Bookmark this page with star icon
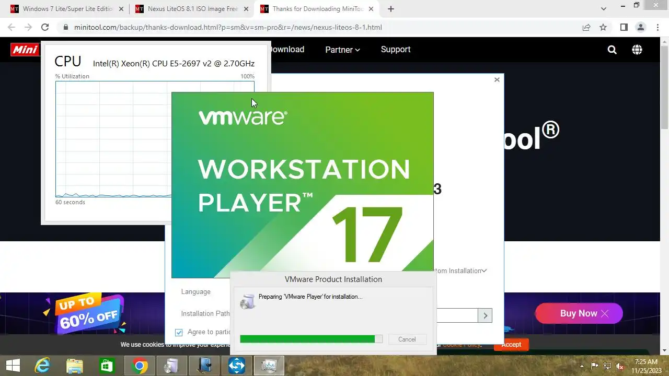Viewport: 669px width, 376px height. tap(603, 27)
